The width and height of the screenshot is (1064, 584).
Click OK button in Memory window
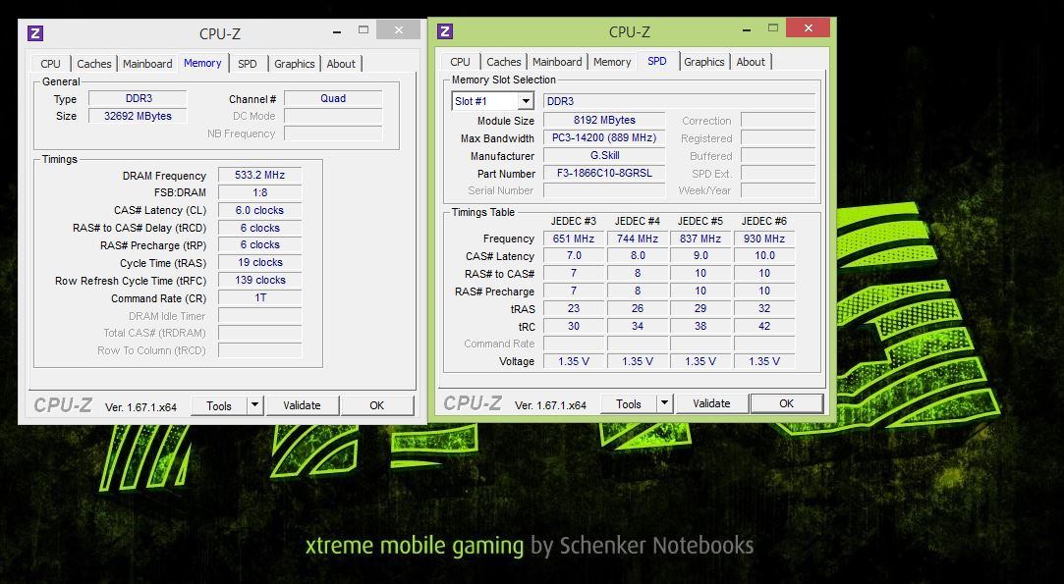pyautogui.click(x=376, y=405)
